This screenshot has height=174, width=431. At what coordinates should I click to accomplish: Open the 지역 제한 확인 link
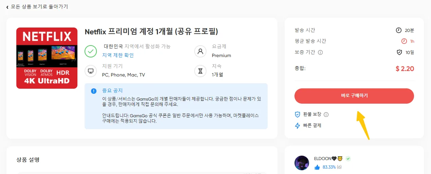[x=118, y=55]
